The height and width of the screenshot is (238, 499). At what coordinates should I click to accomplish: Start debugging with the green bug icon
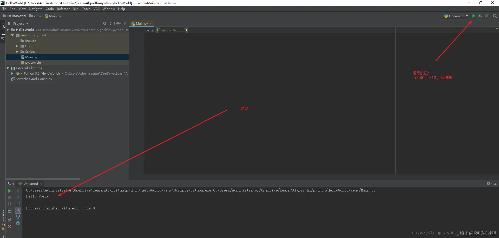(480, 16)
